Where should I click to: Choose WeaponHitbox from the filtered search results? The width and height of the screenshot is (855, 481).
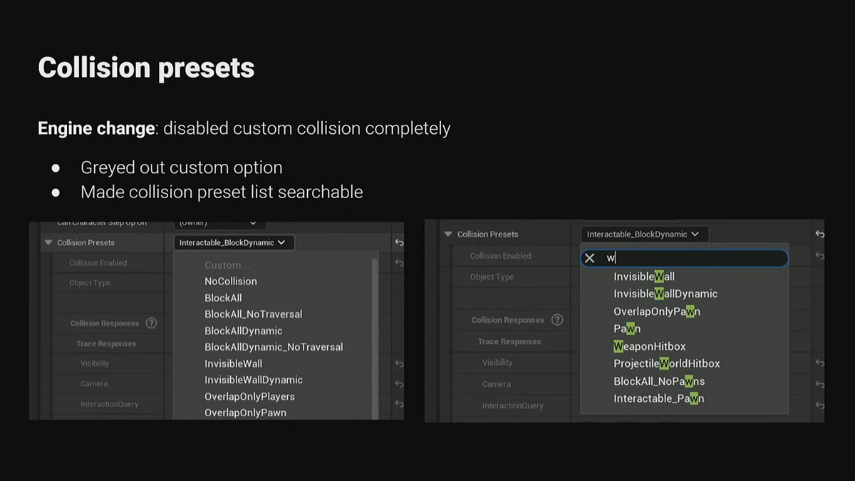[x=650, y=346]
